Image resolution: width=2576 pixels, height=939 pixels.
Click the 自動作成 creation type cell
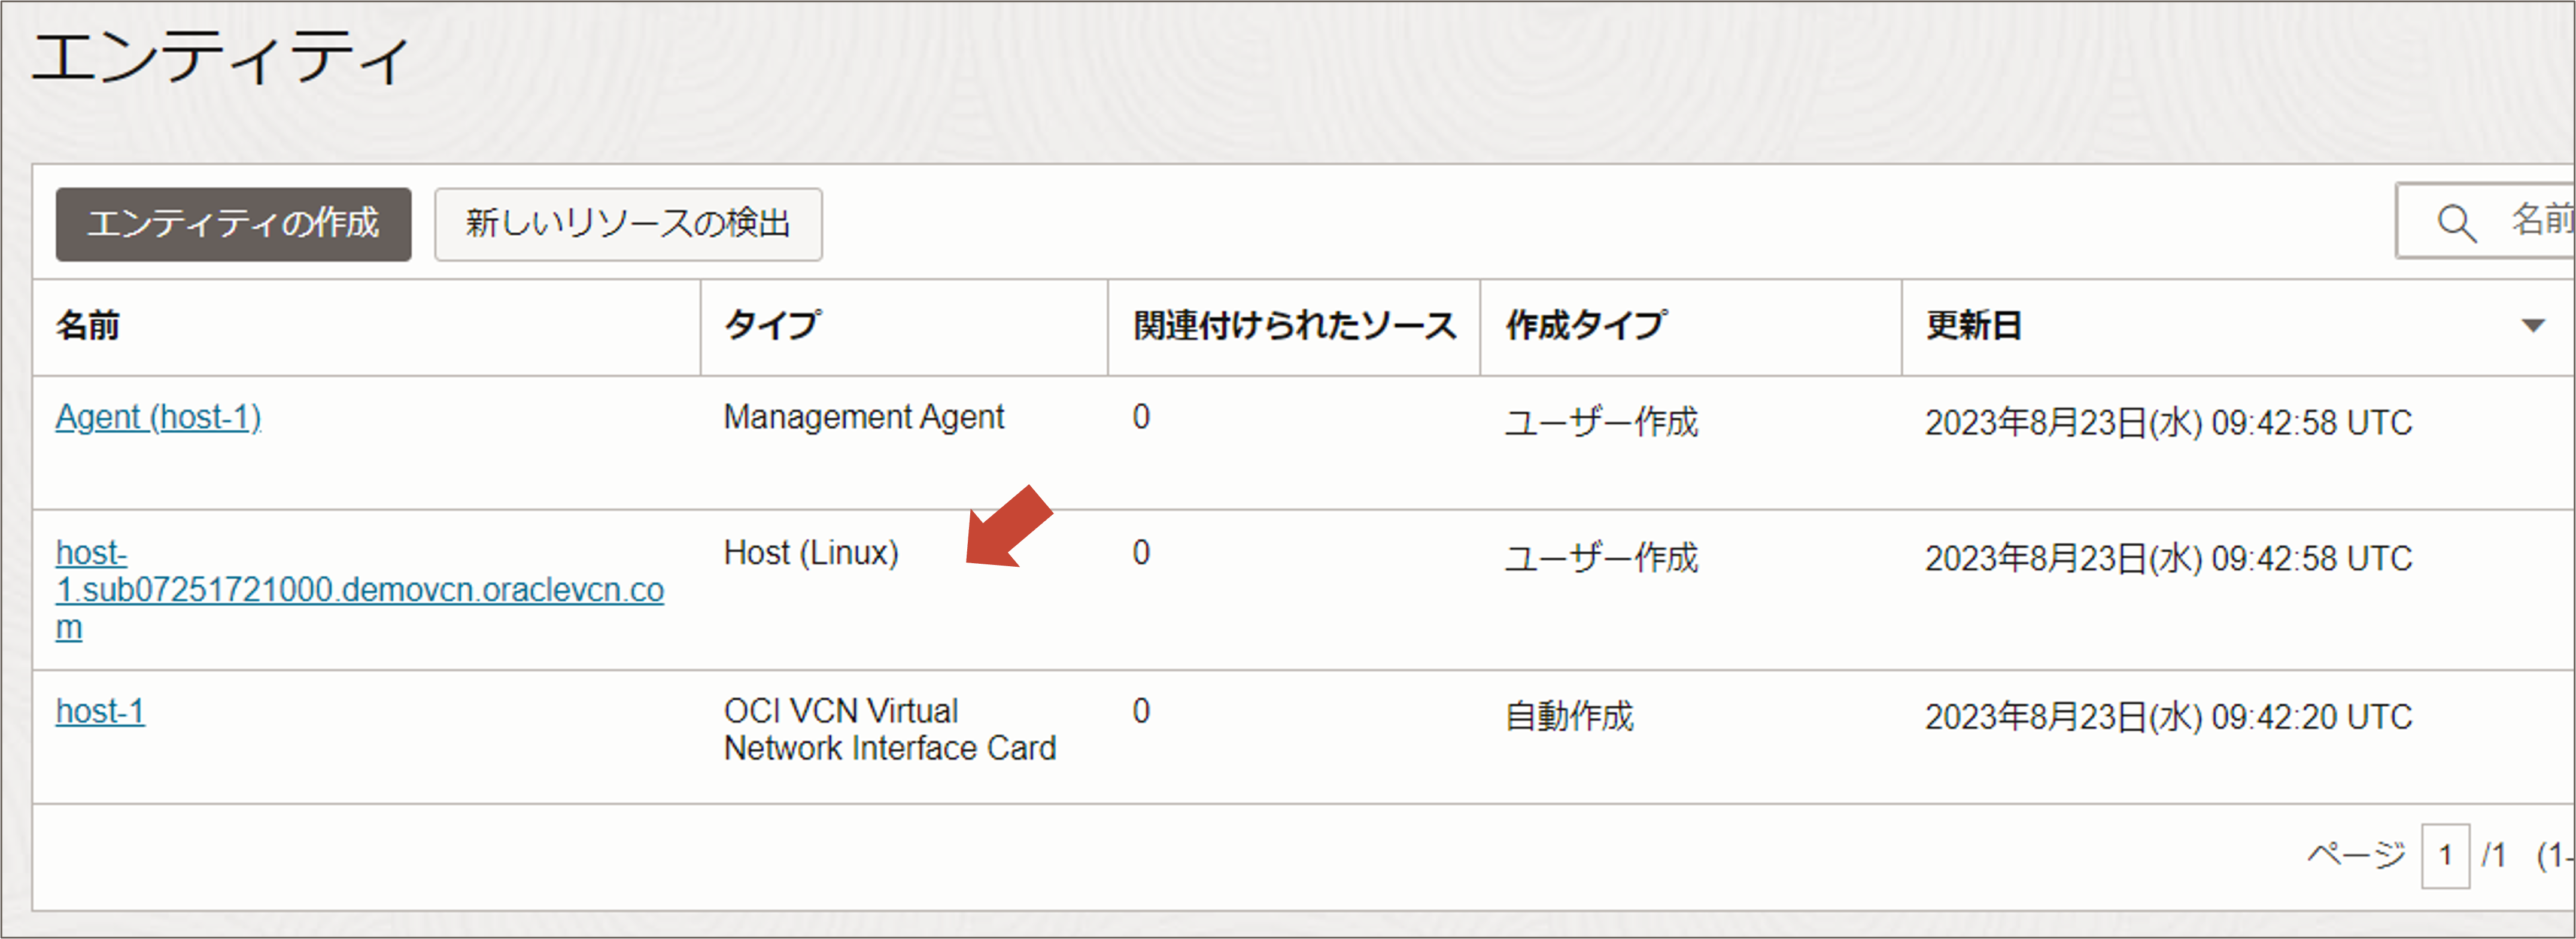click(1568, 717)
